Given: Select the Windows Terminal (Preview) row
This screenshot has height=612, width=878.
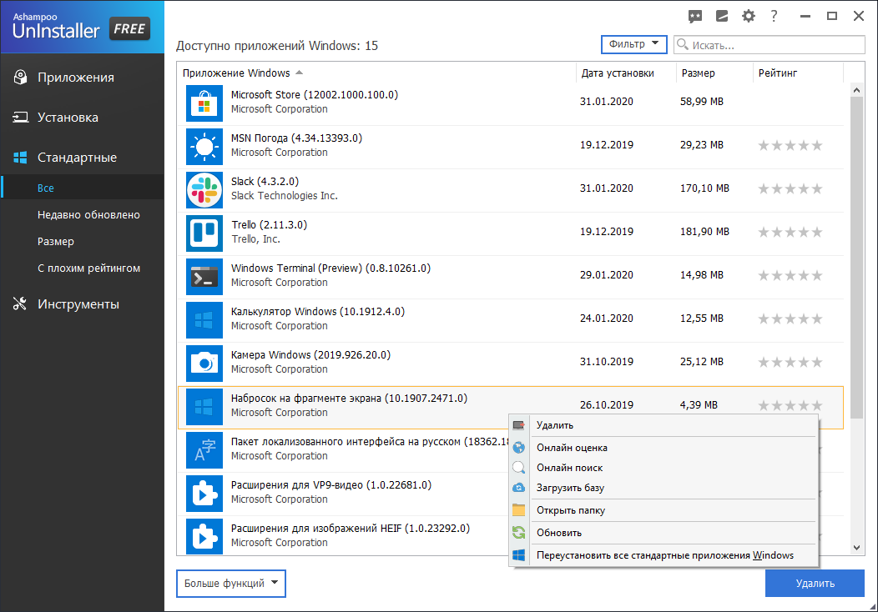Looking at the screenshot, I should pyautogui.click(x=511, y=277).
